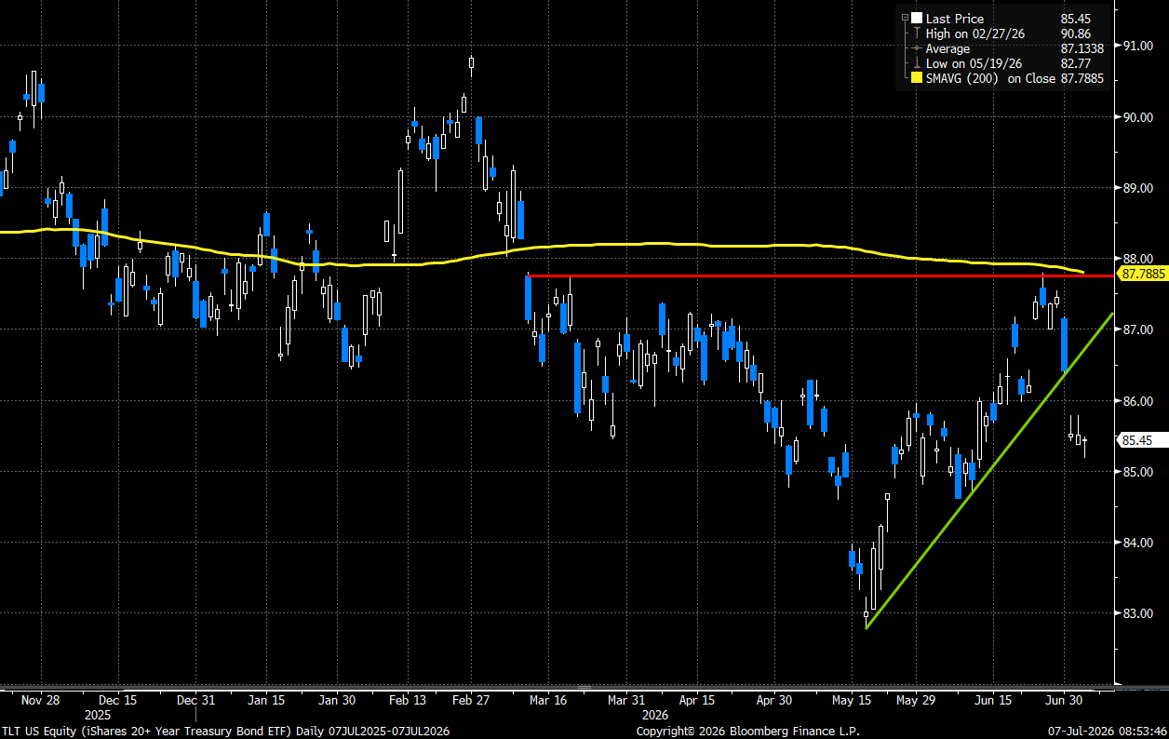Viewport: 1169px width, 739px height.
Task: Click the 89.00 price axis label
Action: 1138,188
